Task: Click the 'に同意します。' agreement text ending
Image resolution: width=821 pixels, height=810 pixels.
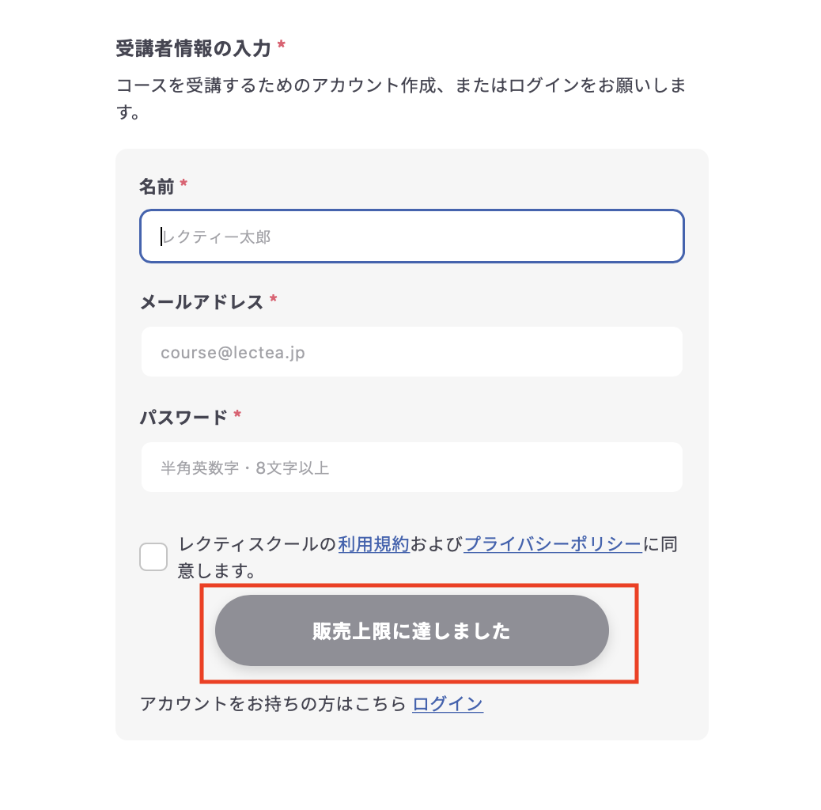Action: coord(216,570)
